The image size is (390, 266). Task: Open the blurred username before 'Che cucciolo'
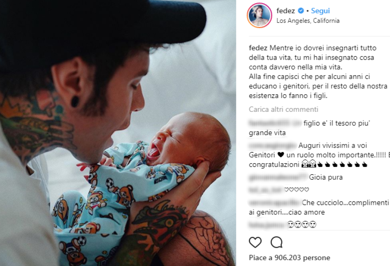click(275, 203)
